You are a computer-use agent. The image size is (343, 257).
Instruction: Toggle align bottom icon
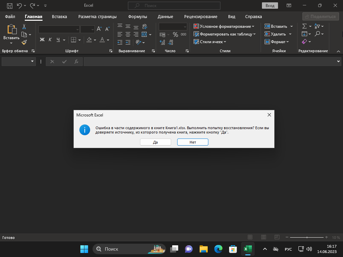click(136, 27)
